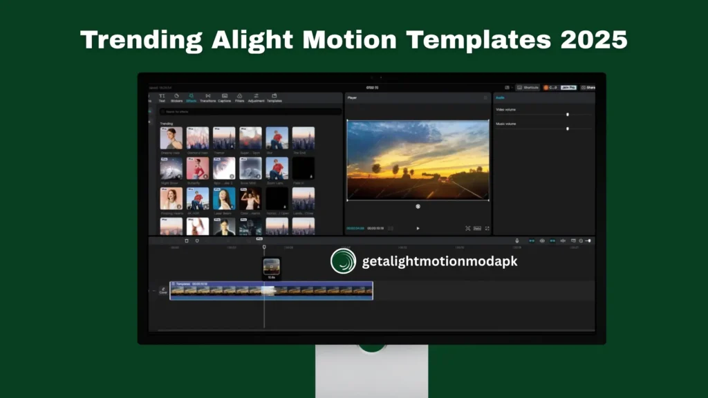
Task: Pick the Blur effect thumbnail
Action: (277, 138)
